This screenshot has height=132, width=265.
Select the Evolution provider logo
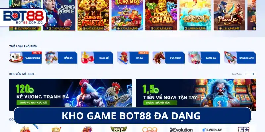[x=181, y=130]
